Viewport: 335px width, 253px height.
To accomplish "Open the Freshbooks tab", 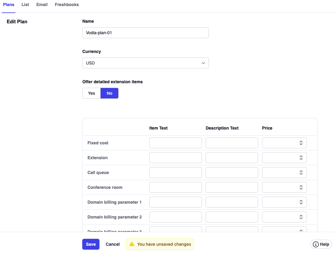I will [x=67, y=5].
